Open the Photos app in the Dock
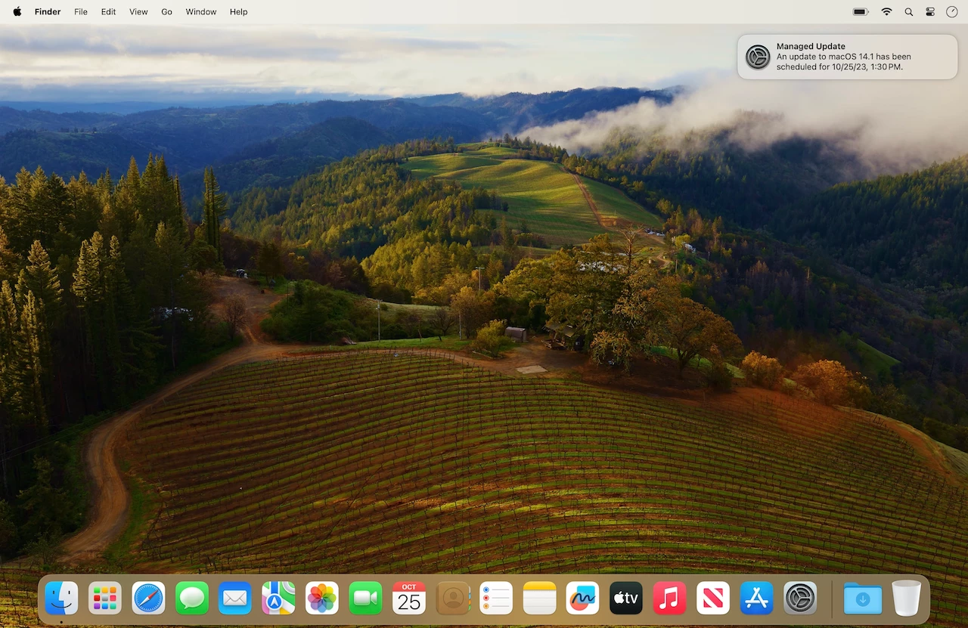Screen dimensions: 968x628 [322, 598]
